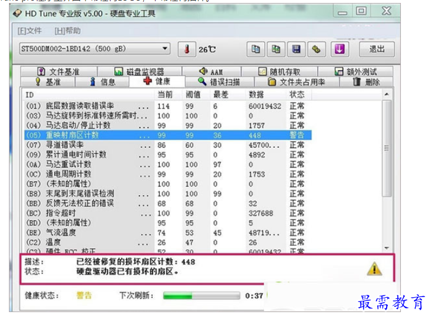Select row (B8) 末尾到末尾错误检测
This screenshot has height=321, width=430.
168,193
